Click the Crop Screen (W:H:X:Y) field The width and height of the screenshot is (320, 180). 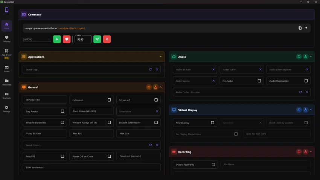(x=91, y=111)
